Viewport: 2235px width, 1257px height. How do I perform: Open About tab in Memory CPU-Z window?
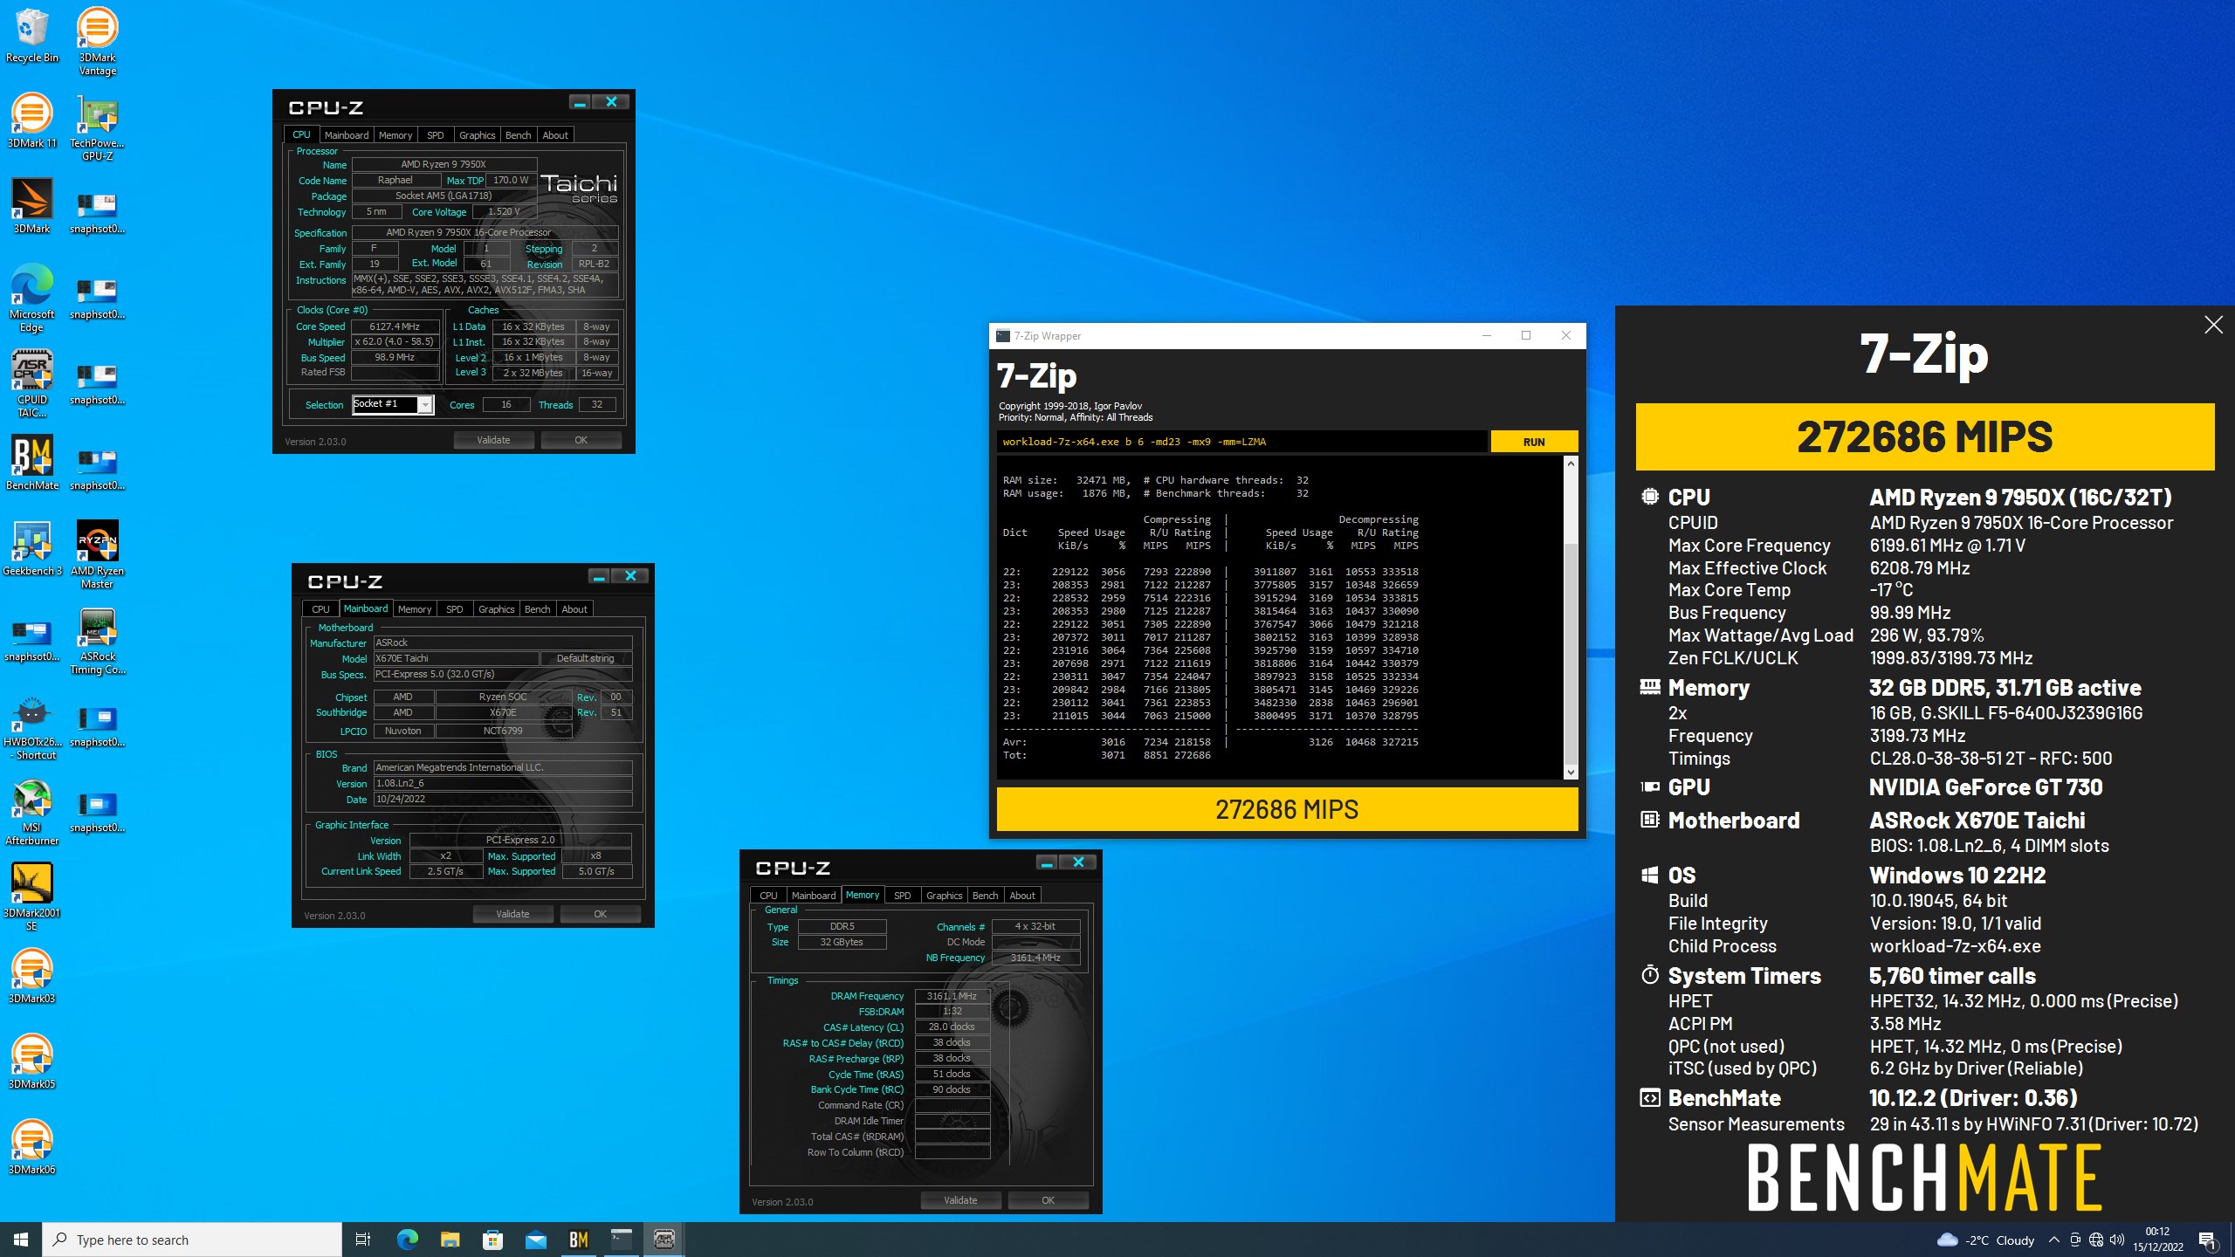tap(1022, 896)
